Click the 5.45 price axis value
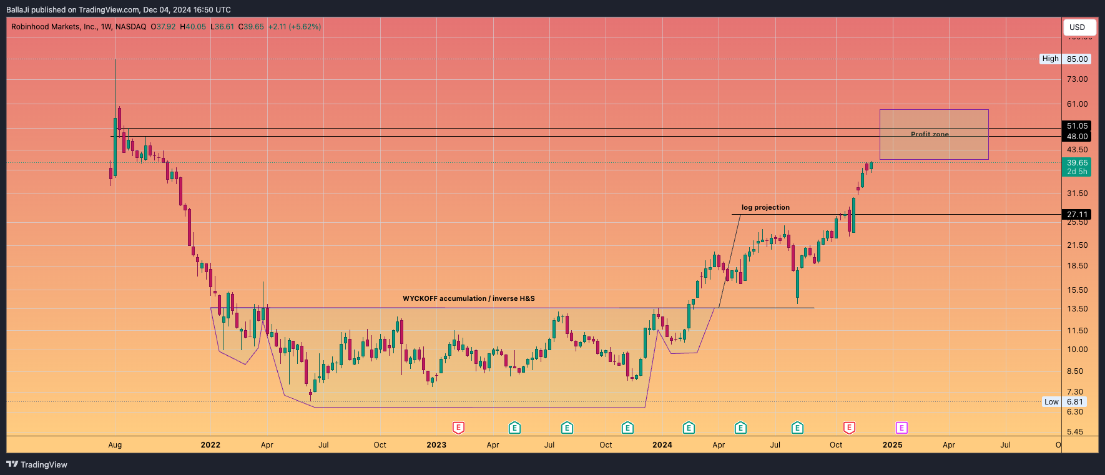Viewport: 1105px width, 475px height. coord(1075,432)
